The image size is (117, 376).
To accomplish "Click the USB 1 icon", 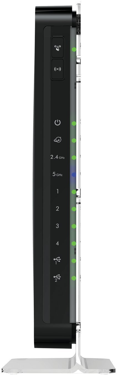I will pyautogui.click(x=57, y=260).
